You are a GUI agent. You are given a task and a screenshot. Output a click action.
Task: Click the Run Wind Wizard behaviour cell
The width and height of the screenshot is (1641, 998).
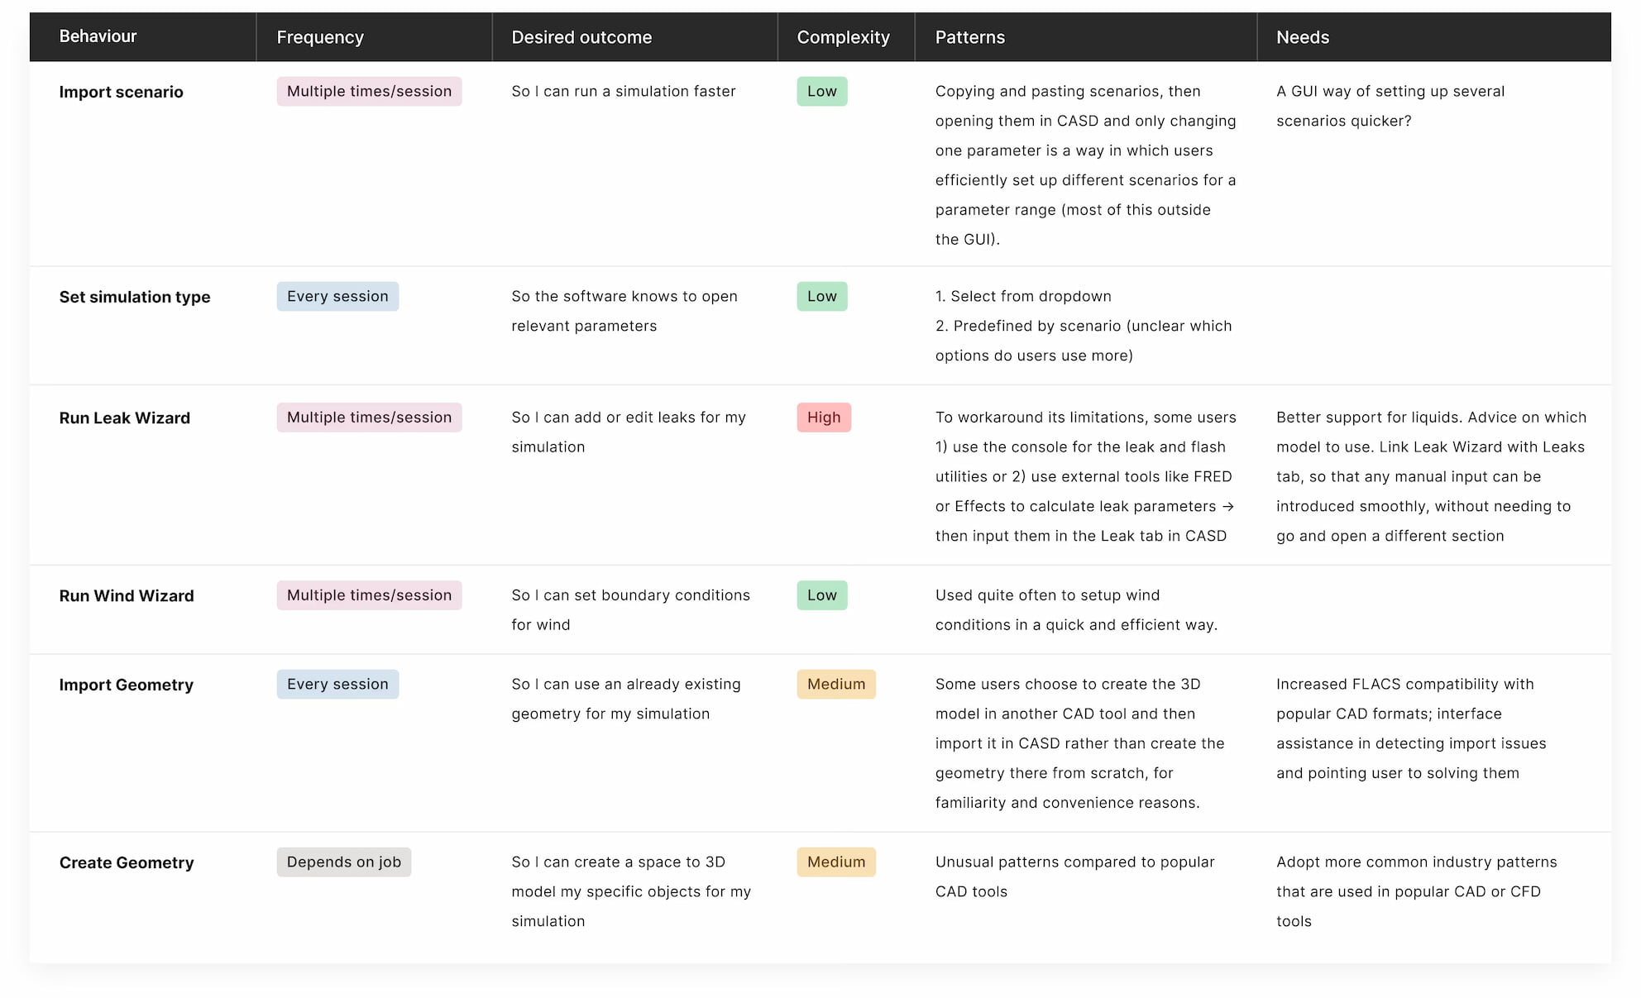126,596
